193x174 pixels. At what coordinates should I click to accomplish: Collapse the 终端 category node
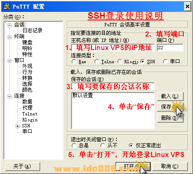coord(10,37)
